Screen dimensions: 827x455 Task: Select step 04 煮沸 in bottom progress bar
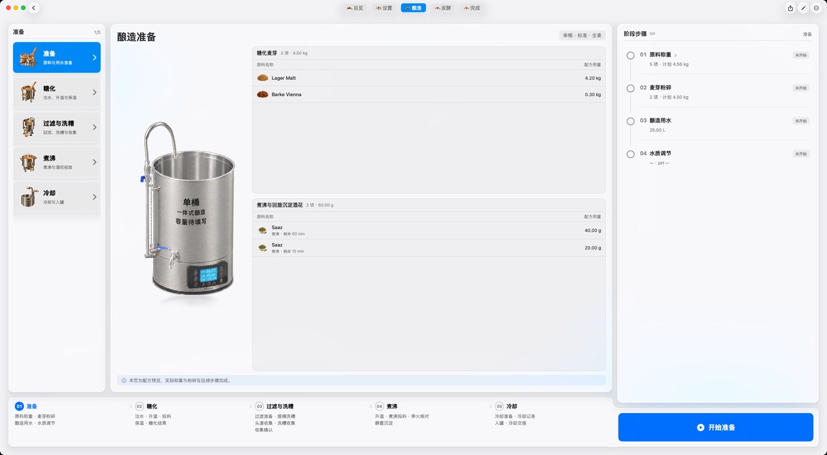tap(386, 407)
